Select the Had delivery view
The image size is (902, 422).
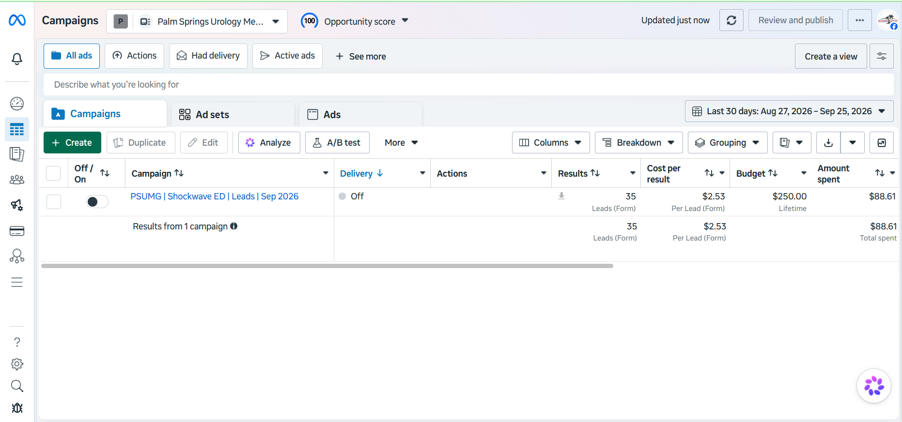208,56
